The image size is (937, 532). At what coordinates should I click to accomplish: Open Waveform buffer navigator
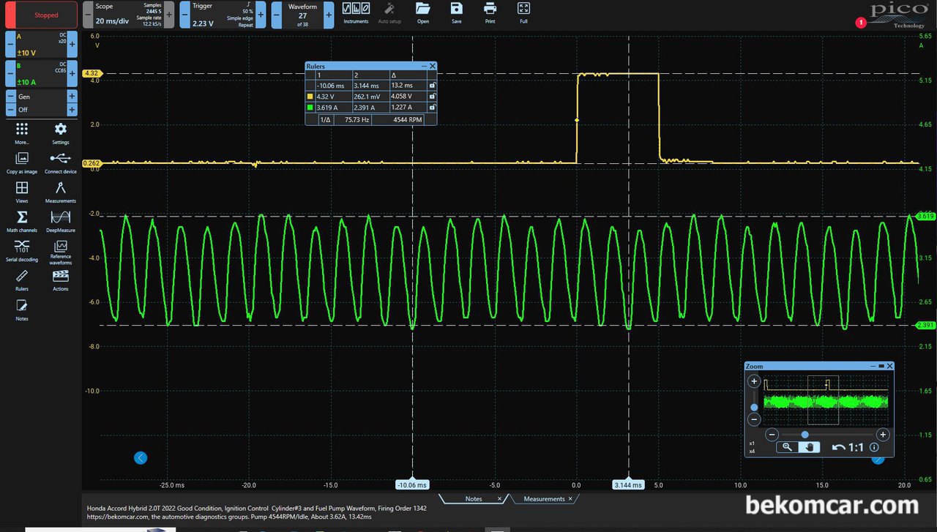[302, 15]
